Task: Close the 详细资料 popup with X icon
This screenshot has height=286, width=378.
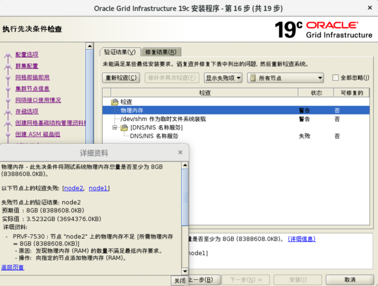Action: [x=180, y=152]
